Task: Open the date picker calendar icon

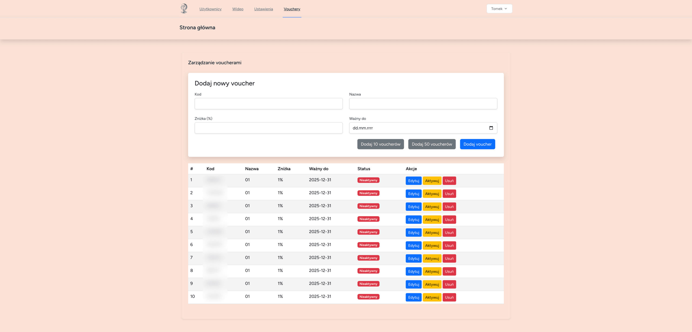Action: point(491,128)
